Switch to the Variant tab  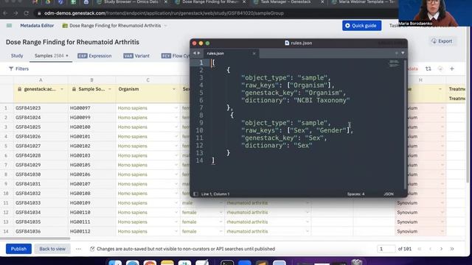(136, 56)
